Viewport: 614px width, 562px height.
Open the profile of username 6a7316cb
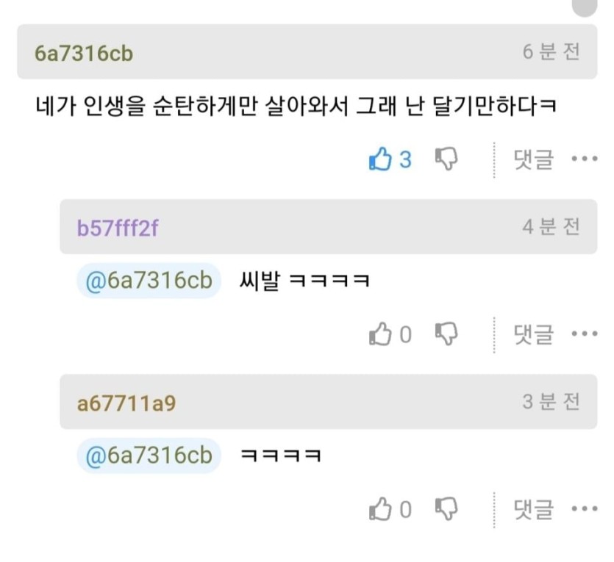84,53
